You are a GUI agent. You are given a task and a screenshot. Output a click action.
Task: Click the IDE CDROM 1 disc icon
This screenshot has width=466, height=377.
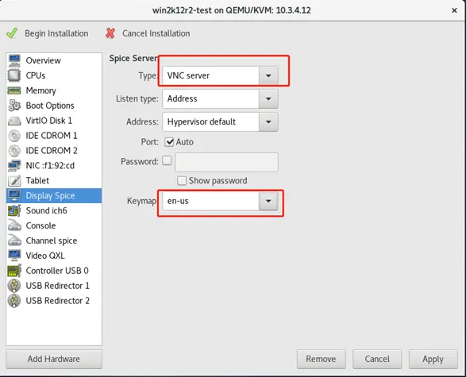point(14,136)
